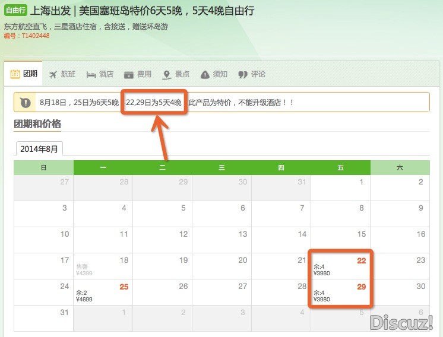
Task: Click the wallet icon for 费用
Action: (128, 75)
